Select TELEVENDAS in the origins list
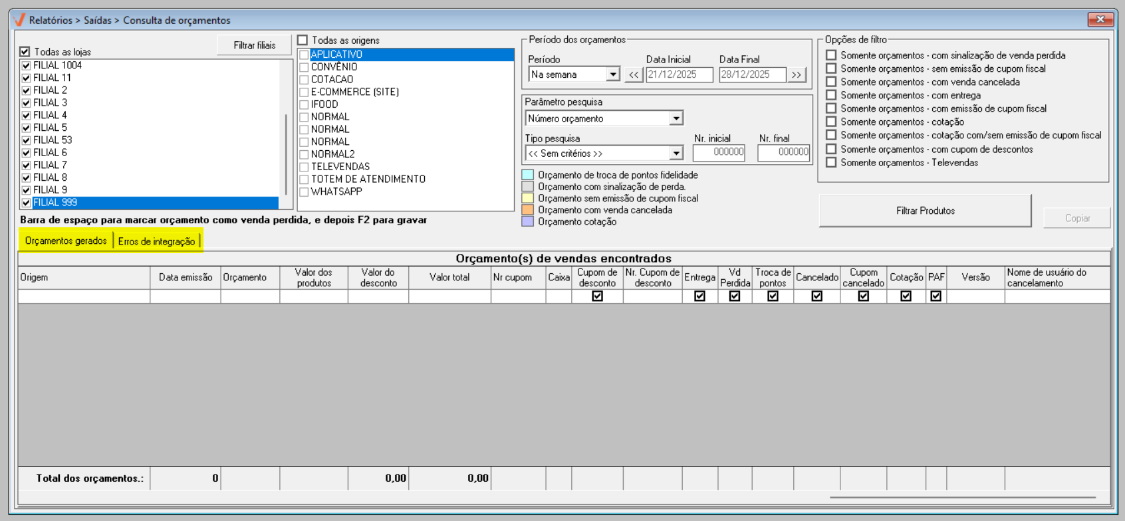The height and width of the screenshot is (521, 1125). click(340, 167)
